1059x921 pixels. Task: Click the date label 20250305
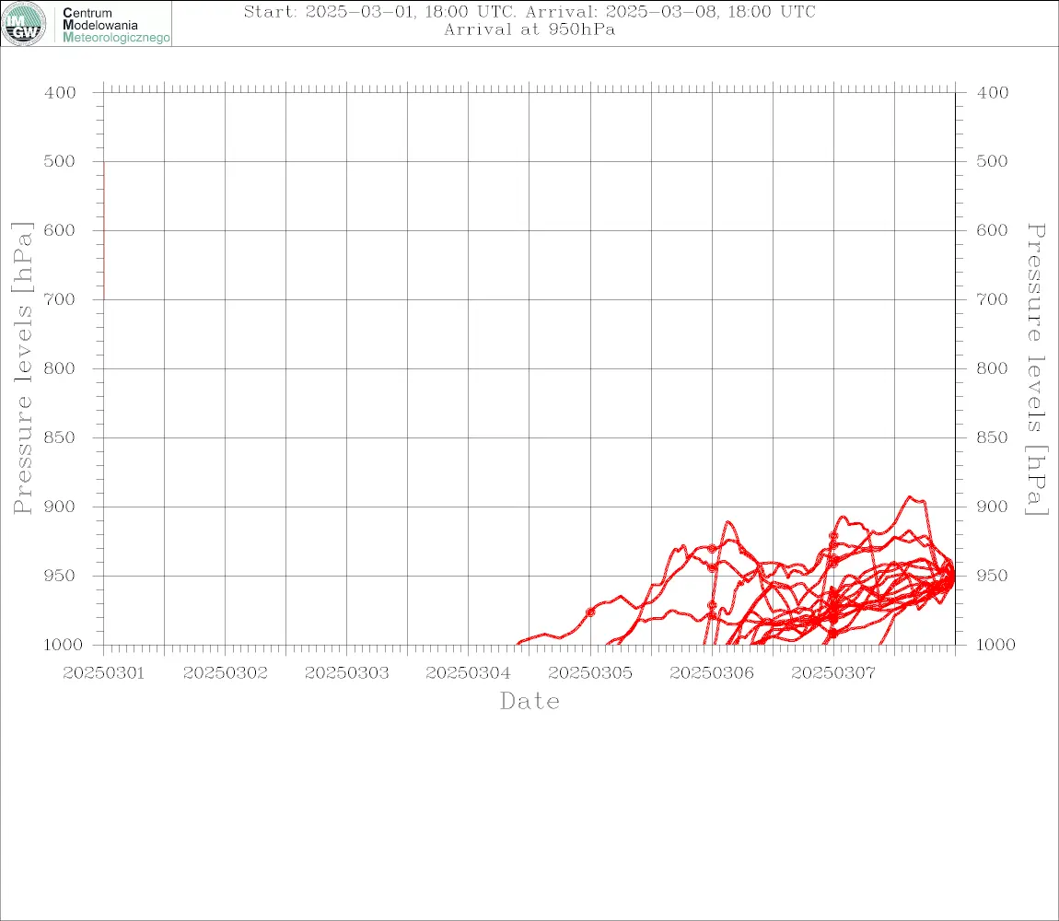pos(590,673)
